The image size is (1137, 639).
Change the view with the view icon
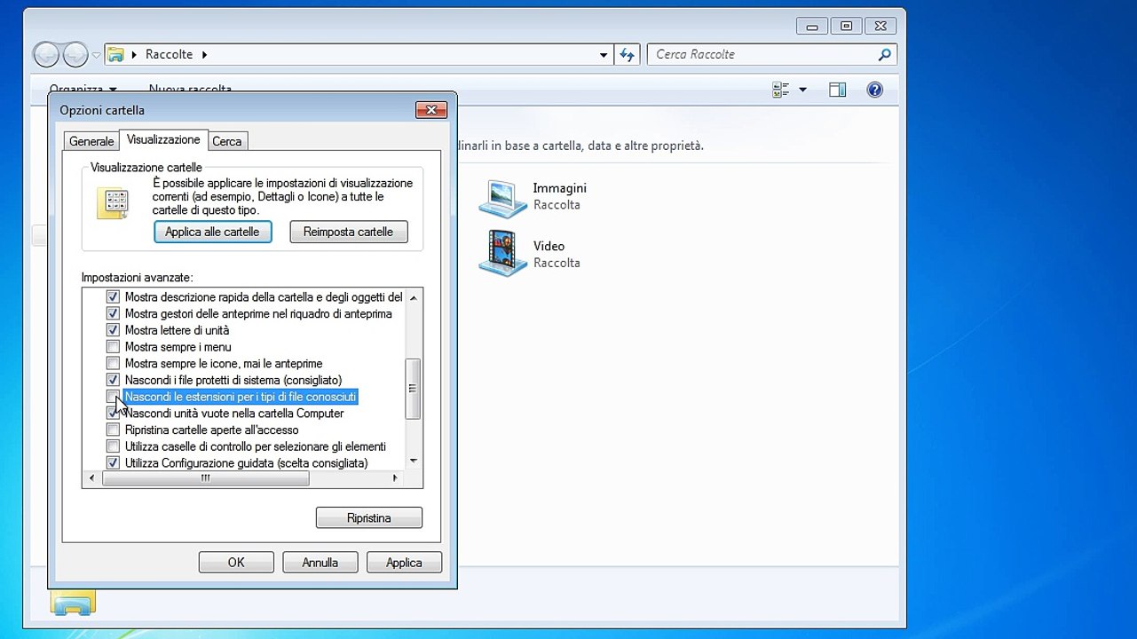[781, 90]
